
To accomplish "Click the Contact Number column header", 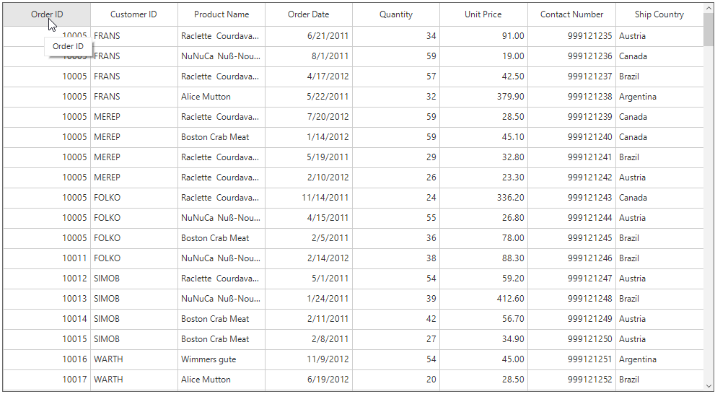I will pyautogui.click(x=571, y=14).
